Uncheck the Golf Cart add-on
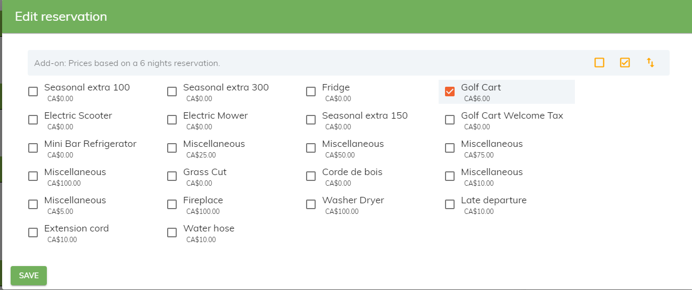The height and width of the screenshot is (290, 692). tap(450, 92)
